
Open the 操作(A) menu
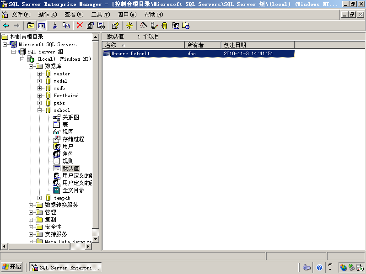point(48,15)
